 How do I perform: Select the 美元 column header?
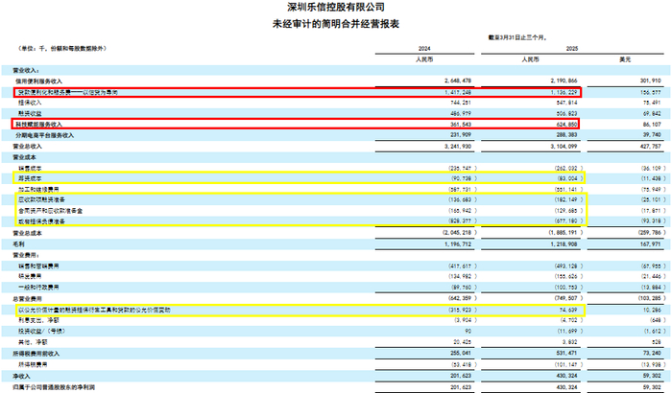[x=625, y=59]
